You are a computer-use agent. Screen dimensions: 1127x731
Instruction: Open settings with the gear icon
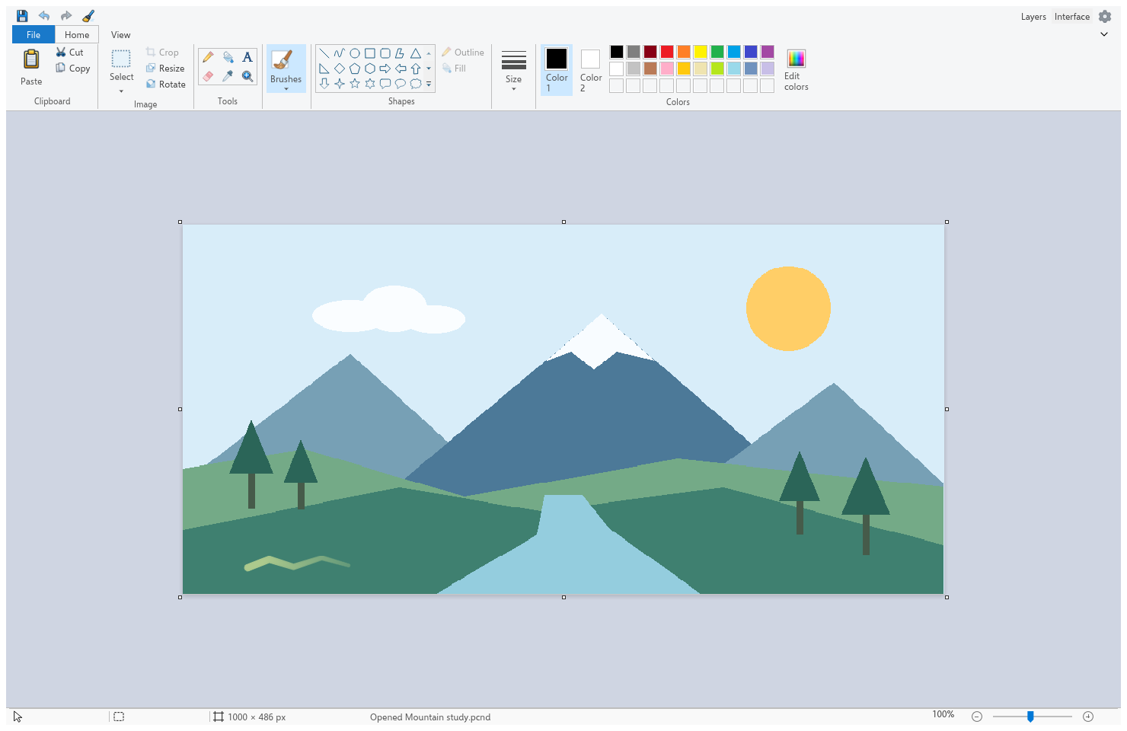click(1105, 17)
